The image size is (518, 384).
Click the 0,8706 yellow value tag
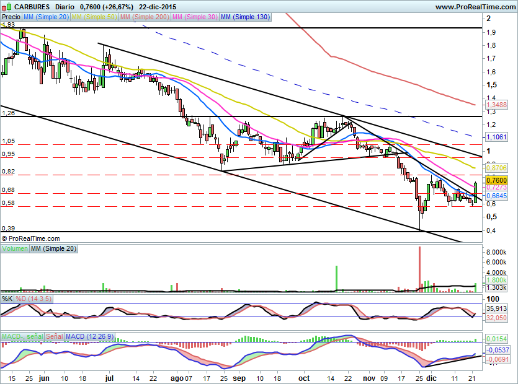coord(497,168)
